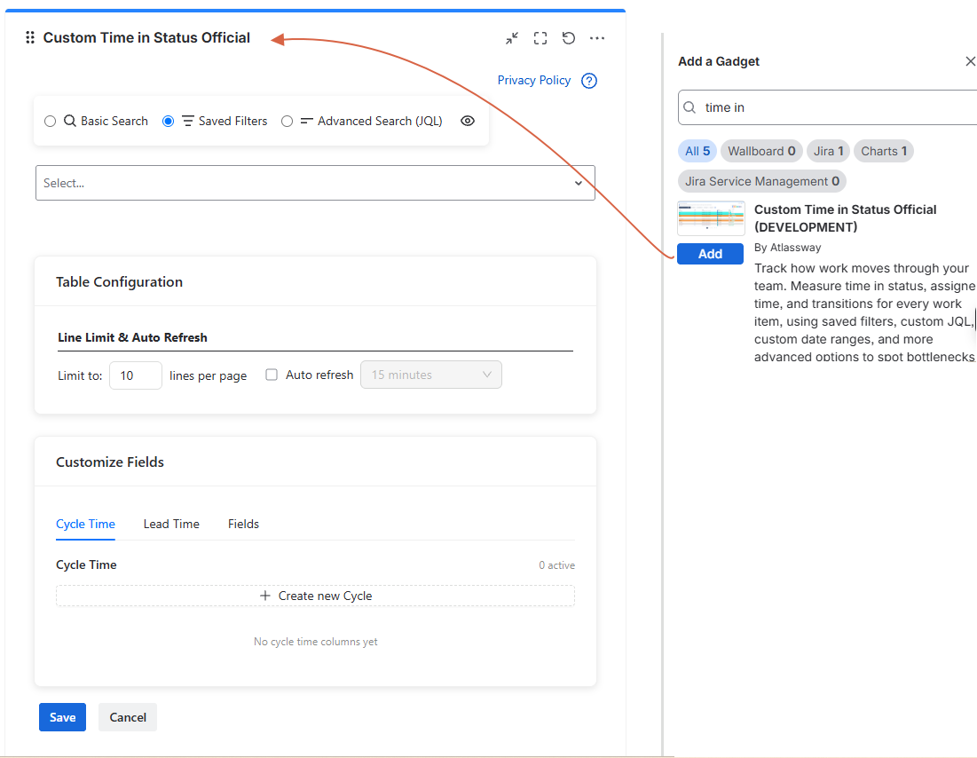Click the Privacy Policy link
Viewport: 977px width, 758px height.
pyautogui.click(x=534, y=81)
